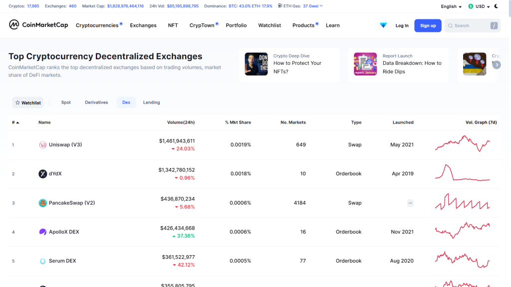Open Data Breakdown: How to Ride Dips title
The width and height of the screenshot is (511, 287).
(412, 67)
